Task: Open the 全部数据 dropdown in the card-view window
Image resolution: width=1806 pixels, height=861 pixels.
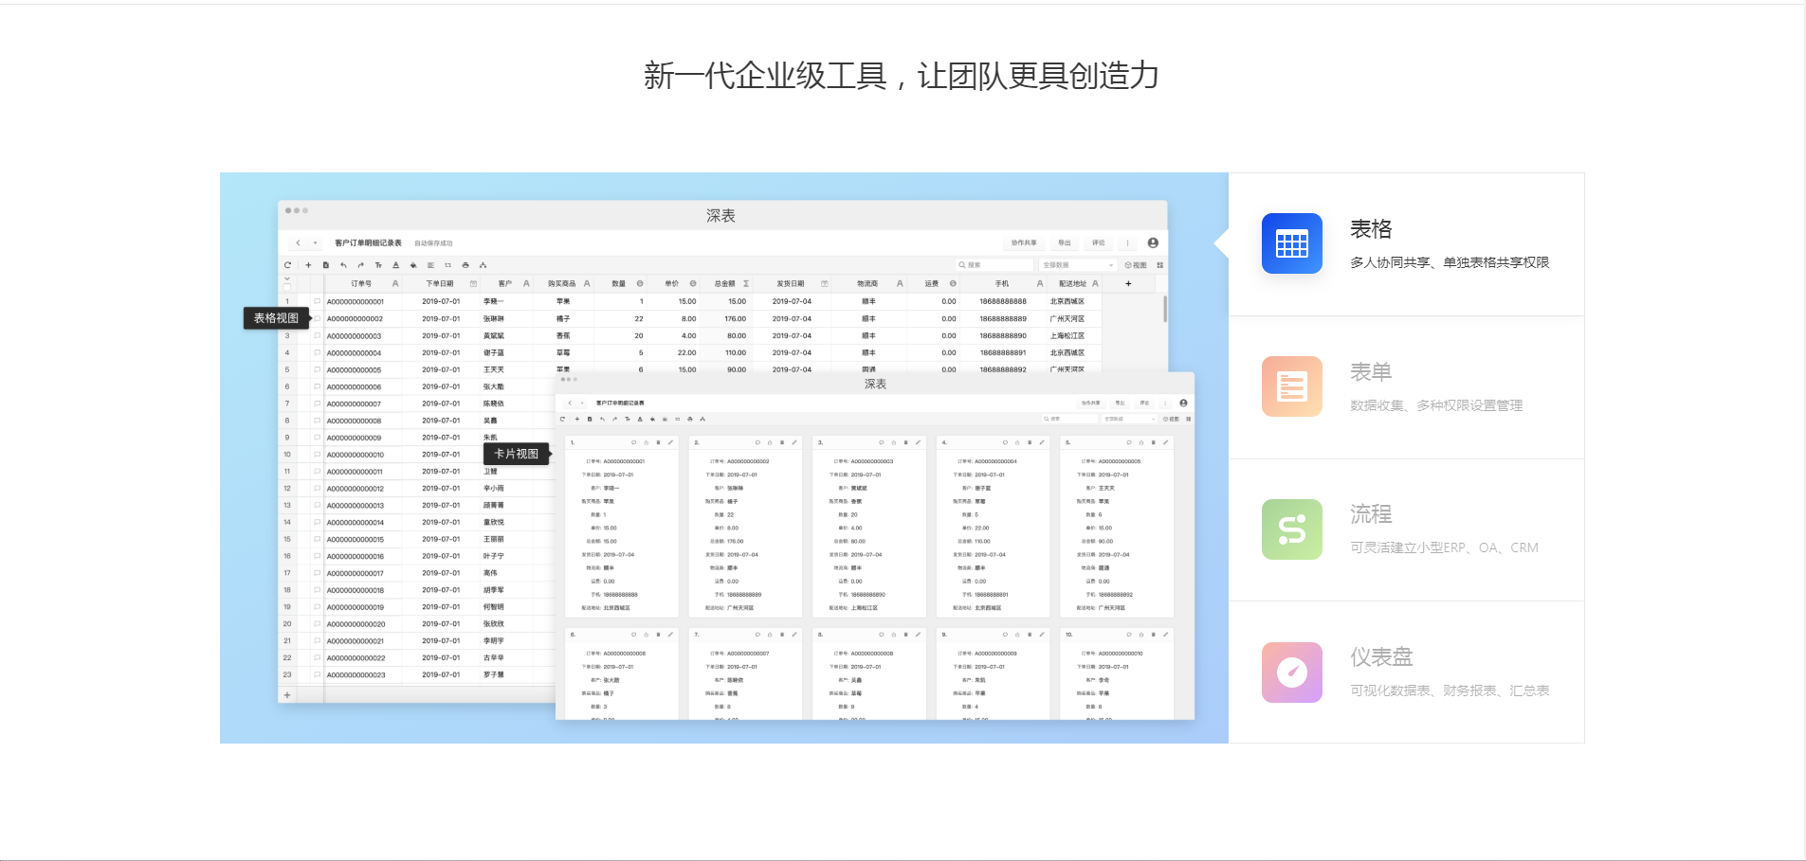Action: pyautogui.click(x=1130, y=419)
